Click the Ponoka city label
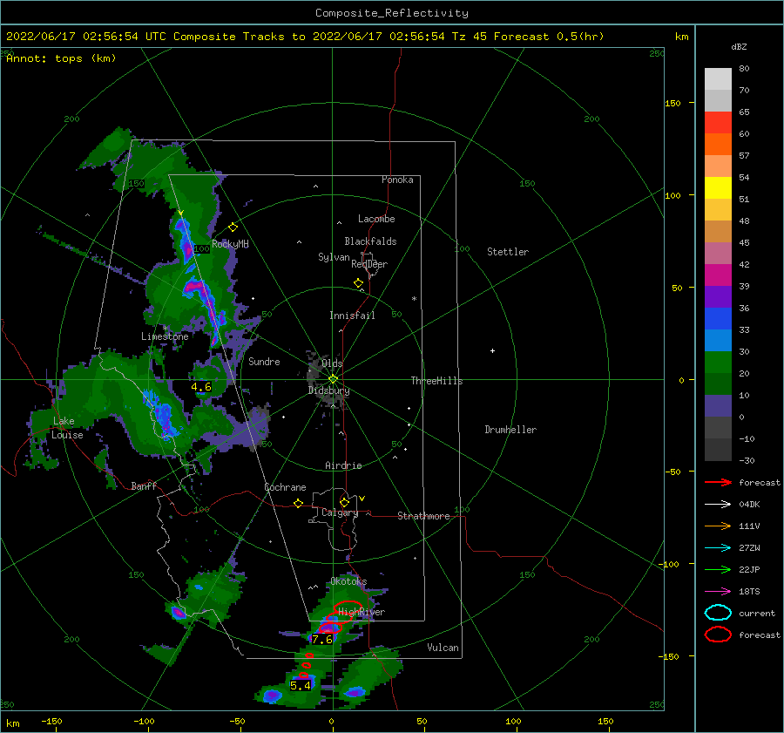Image resolution: width=784 pixels, height=733 pixels. (x=397, y=180)
